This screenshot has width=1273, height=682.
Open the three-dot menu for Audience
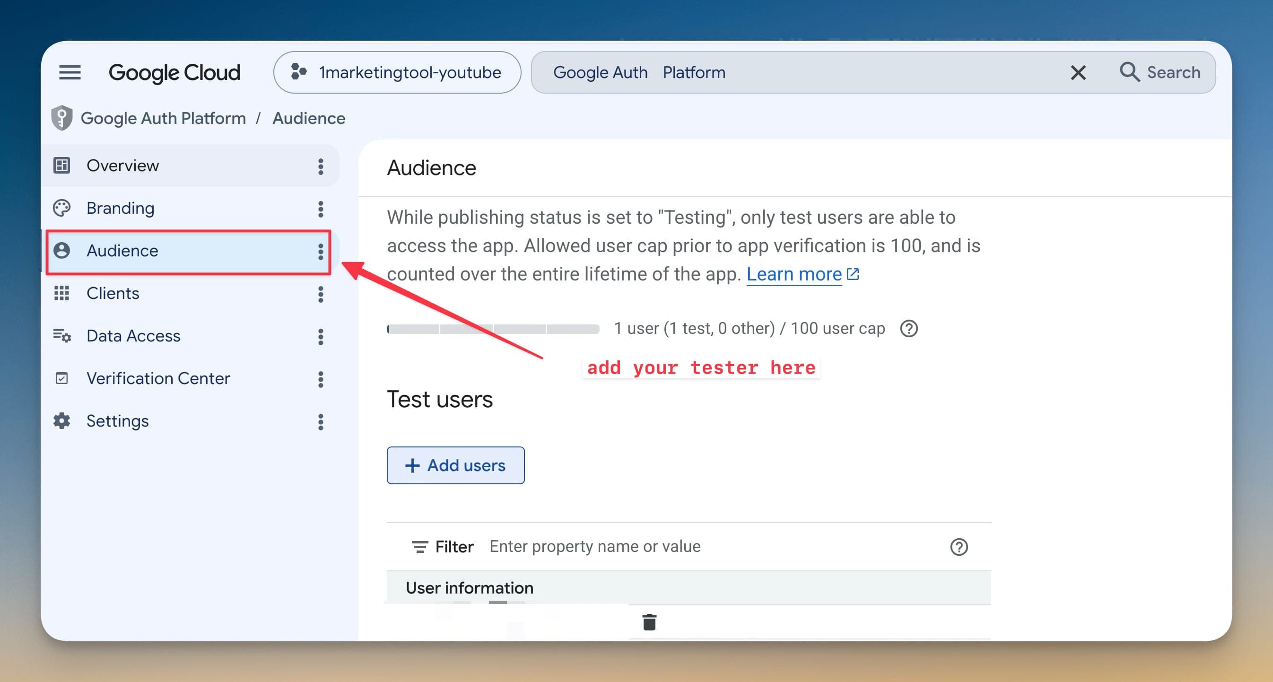coord(321,252)
